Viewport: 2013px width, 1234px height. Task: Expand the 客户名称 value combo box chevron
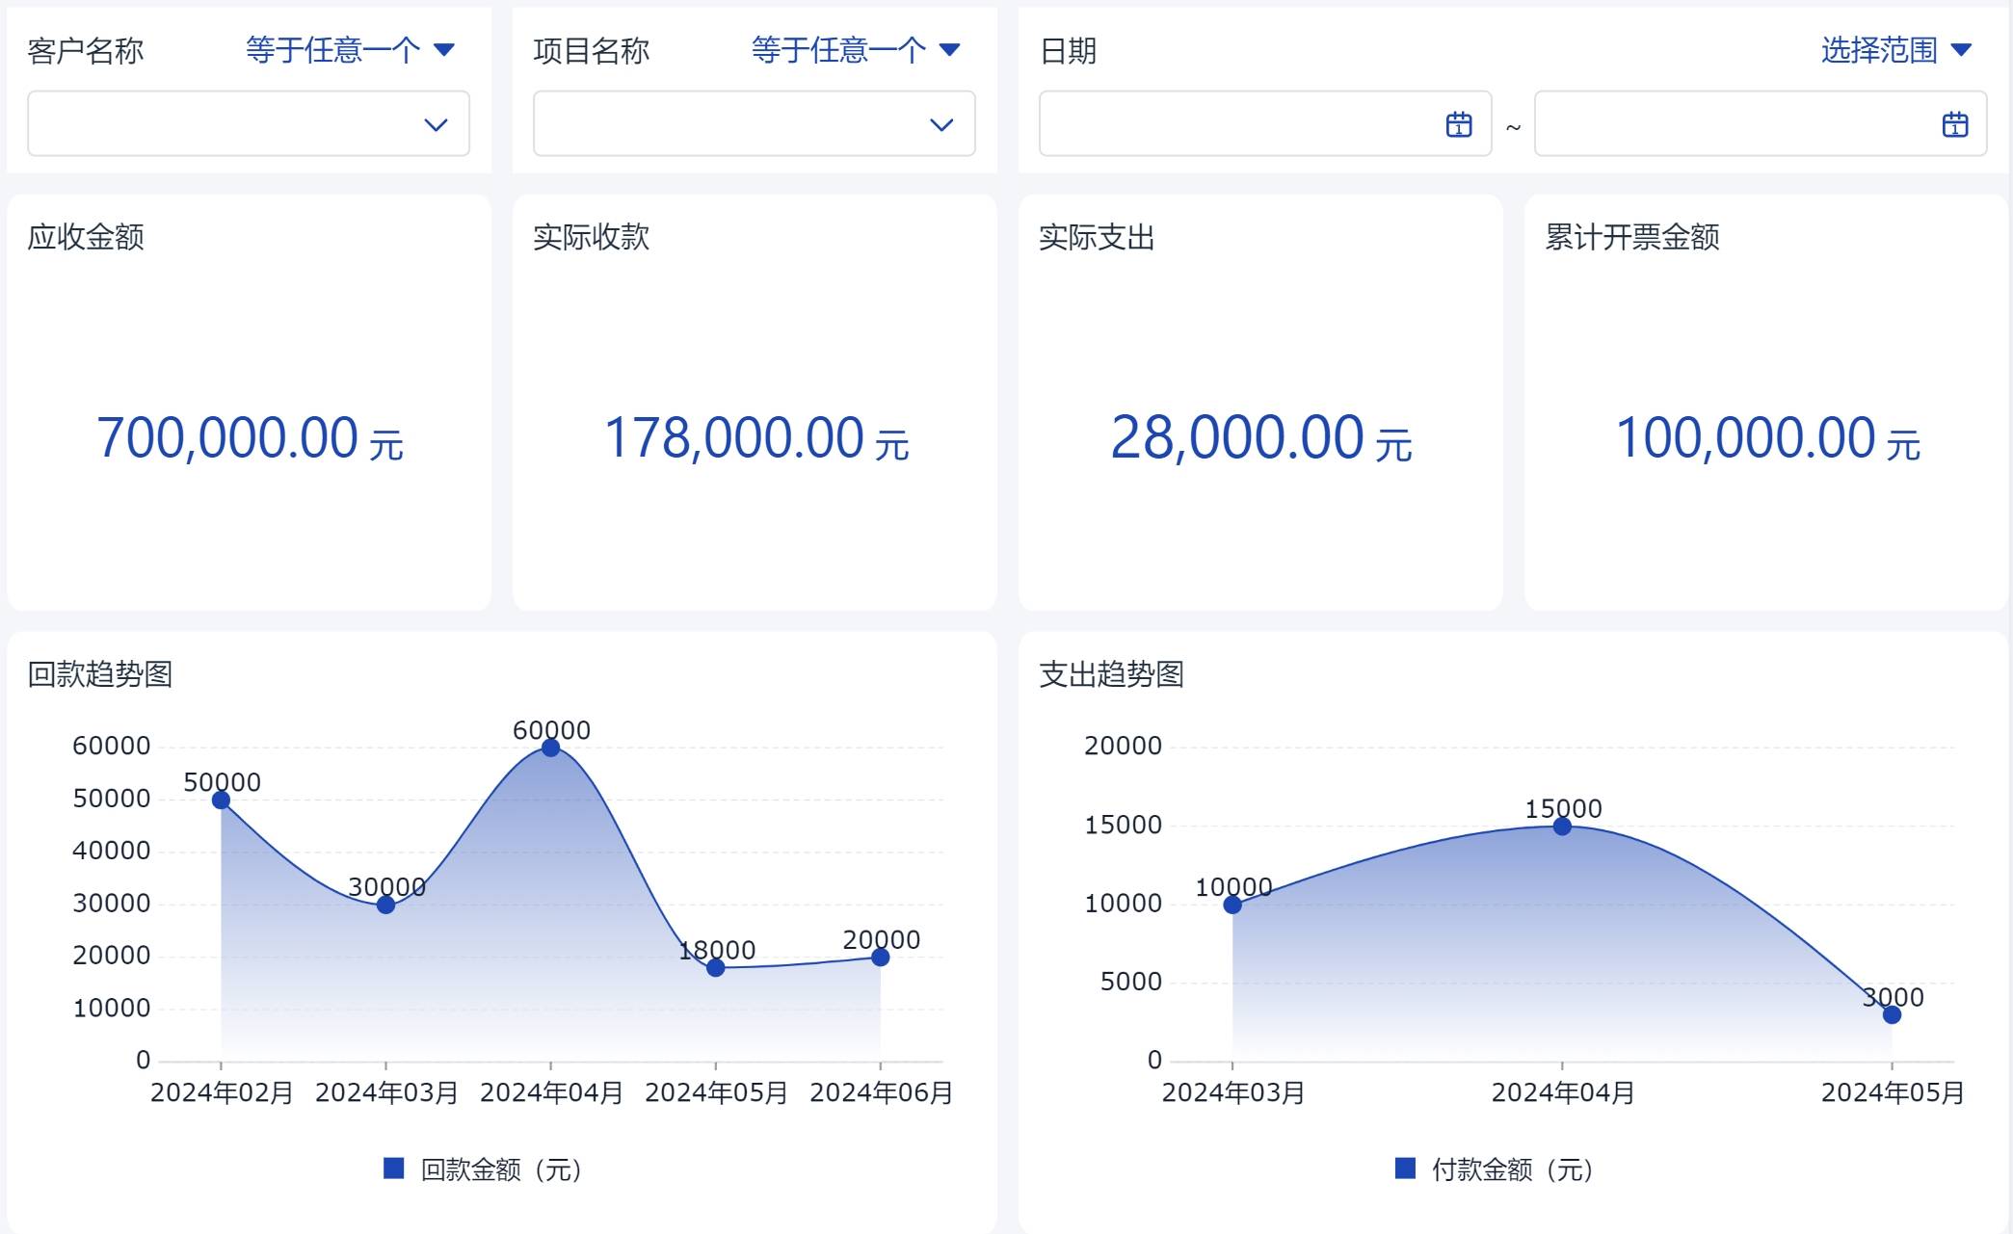click(x=436, y=124)
